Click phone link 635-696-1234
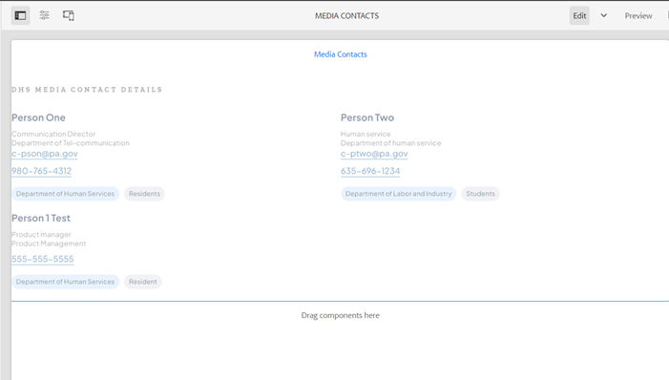Screen dimensions: 669x380 point(370,171)
